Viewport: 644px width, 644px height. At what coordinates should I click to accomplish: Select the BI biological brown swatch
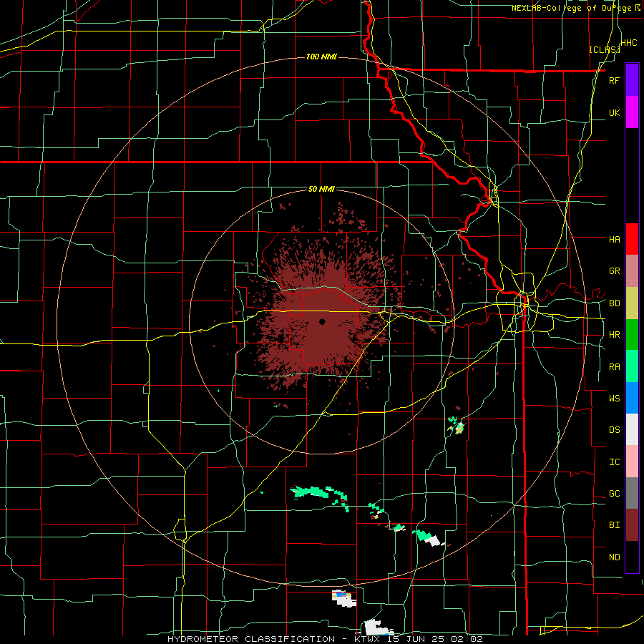[632, 525]
